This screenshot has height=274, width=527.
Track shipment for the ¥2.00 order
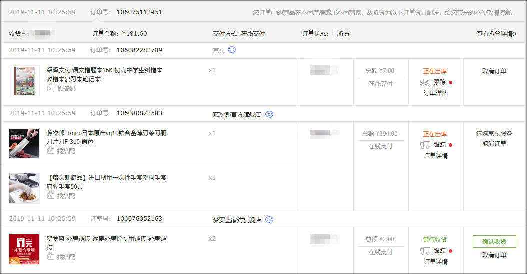click(x=439, y=251)
